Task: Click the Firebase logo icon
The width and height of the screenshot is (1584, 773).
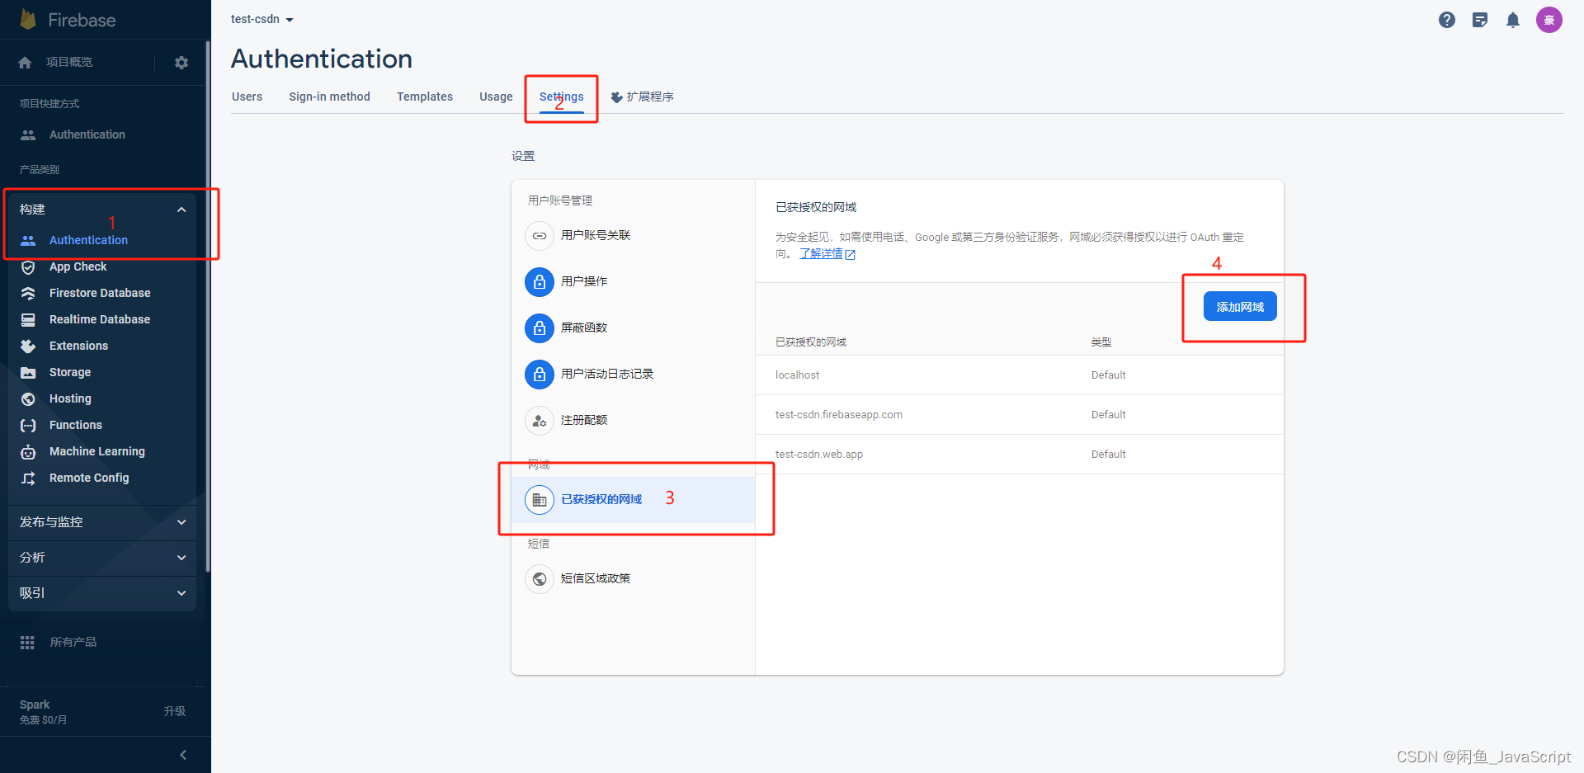Action: point(28,20)
